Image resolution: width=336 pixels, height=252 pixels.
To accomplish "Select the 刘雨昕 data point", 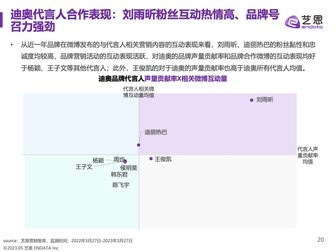I will click(x=252, y=100).
